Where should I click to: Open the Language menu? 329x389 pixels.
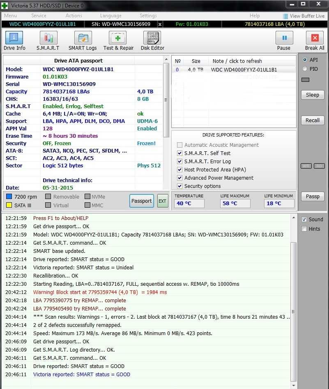coord(111,16)
